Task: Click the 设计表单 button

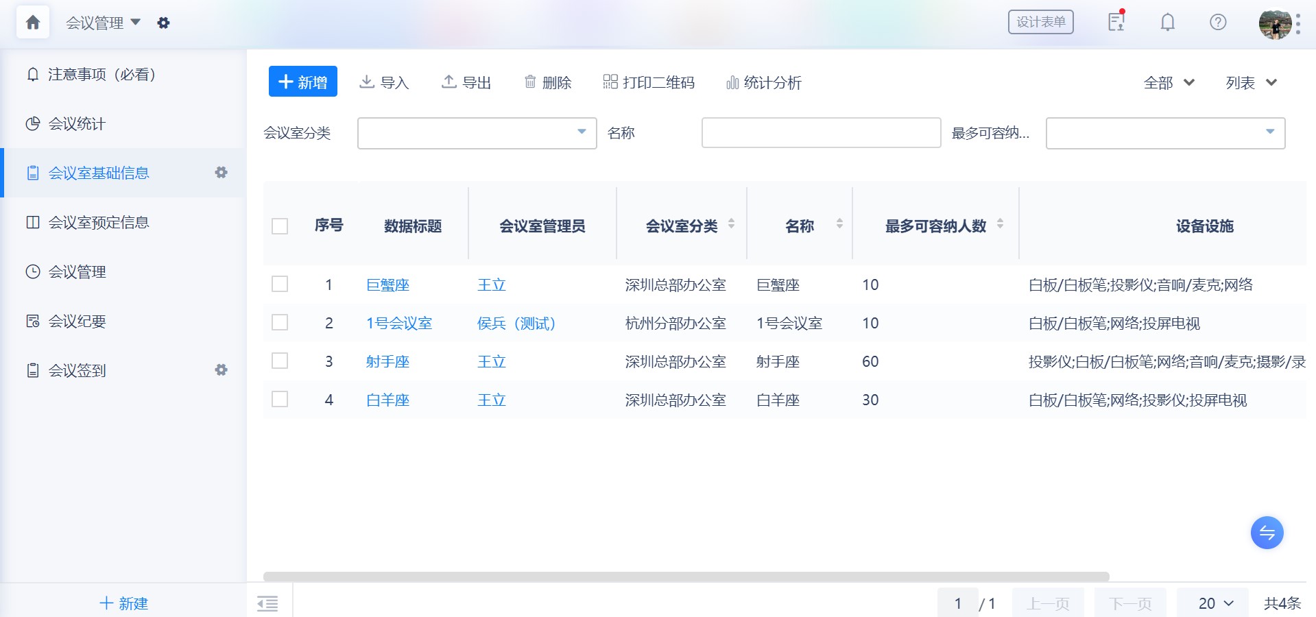Action: (x=1041, y=22)
